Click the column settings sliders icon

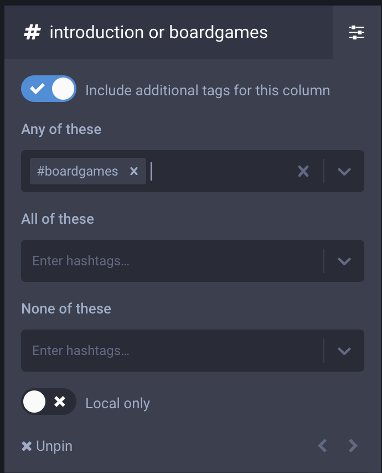click(x=357, y=33)
